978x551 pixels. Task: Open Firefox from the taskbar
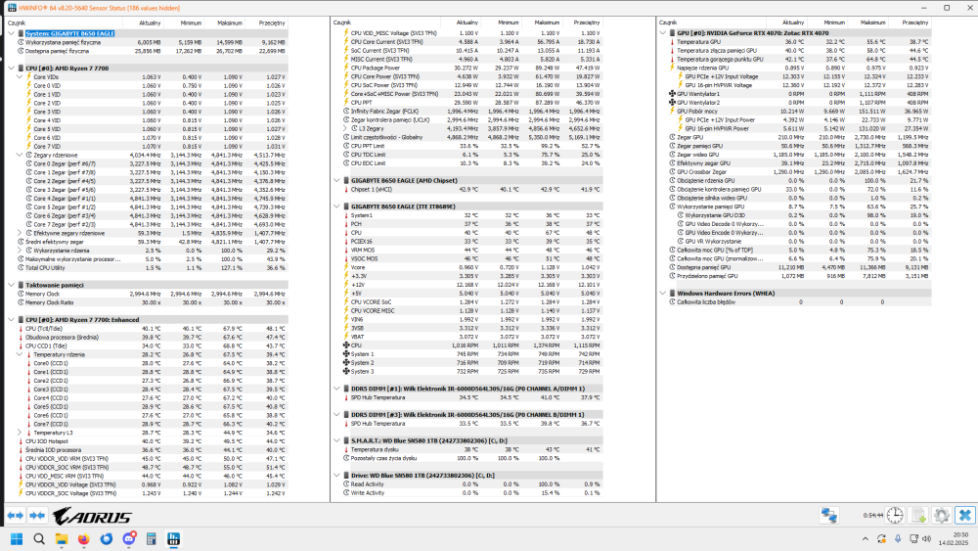(83, 539)
